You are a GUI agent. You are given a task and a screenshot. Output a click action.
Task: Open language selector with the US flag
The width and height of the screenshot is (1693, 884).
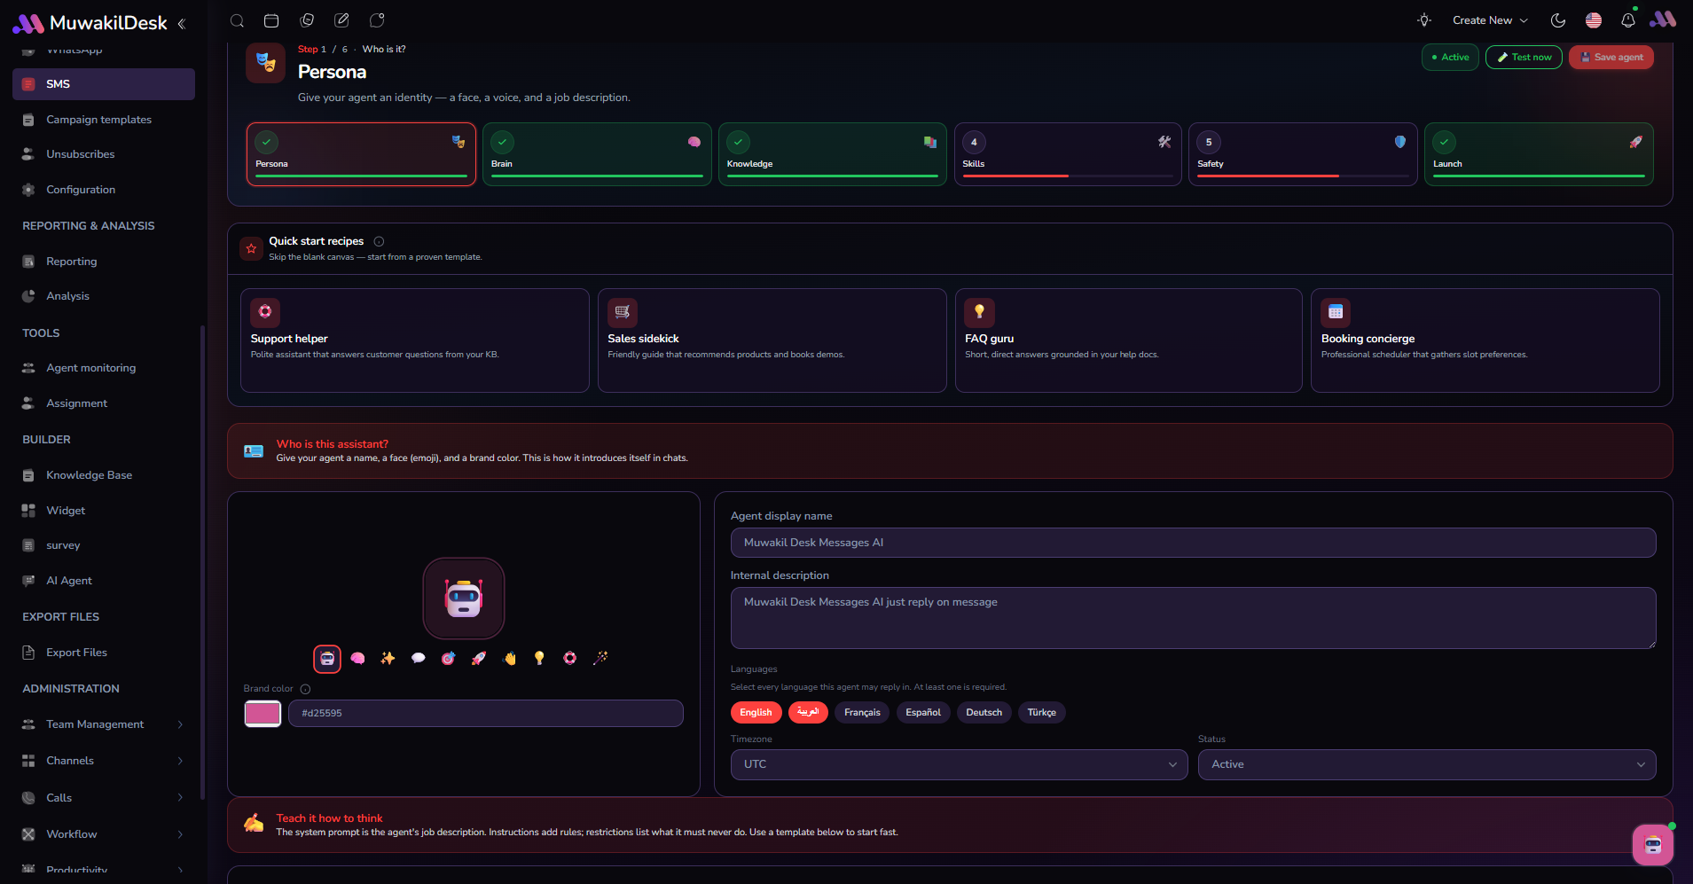click(x=1594, y=20)
